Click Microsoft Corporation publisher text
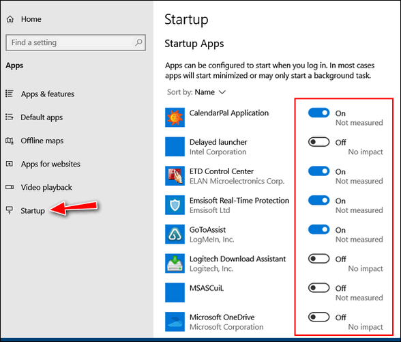The height and width of the screenshot is (342, 401). (x=226, y=327)
